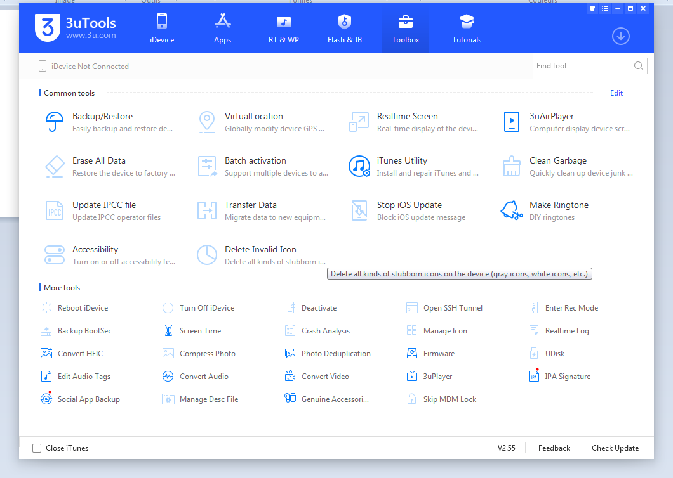
Task: Click Check Update in footer
Action: coord(615,448)
